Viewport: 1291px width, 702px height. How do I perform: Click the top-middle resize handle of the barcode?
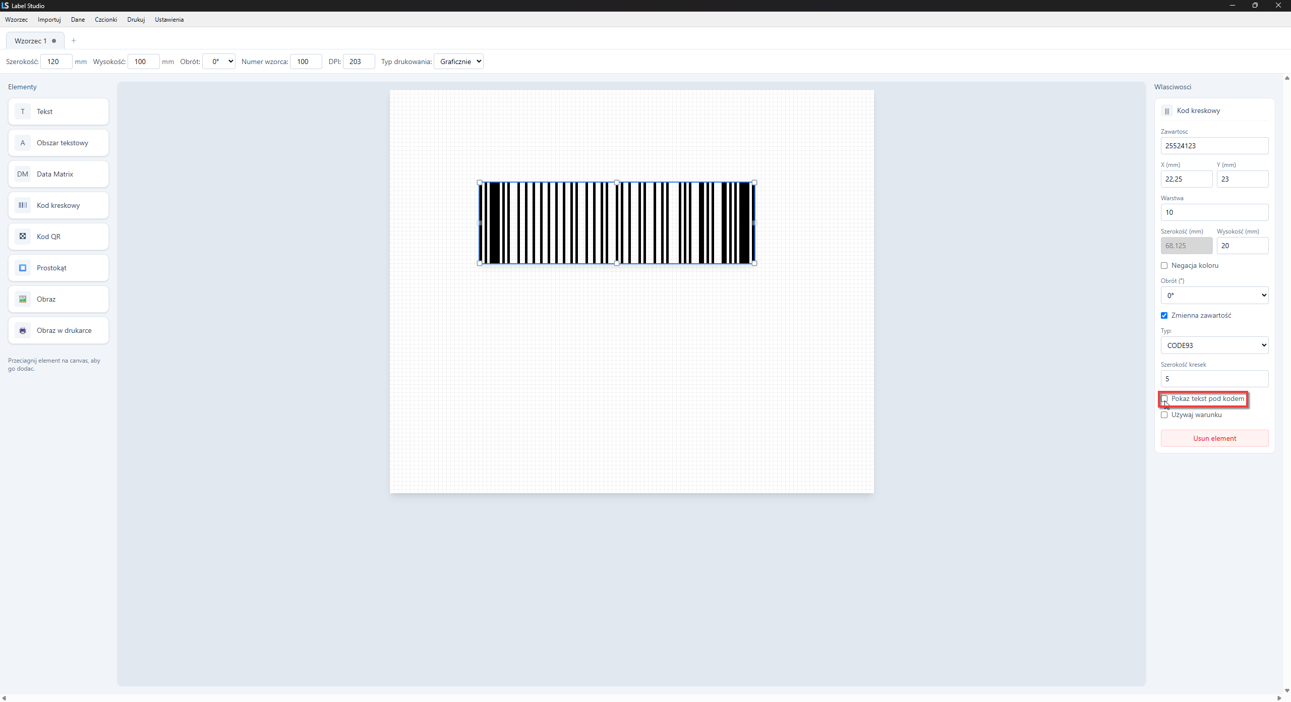(617, 183)
